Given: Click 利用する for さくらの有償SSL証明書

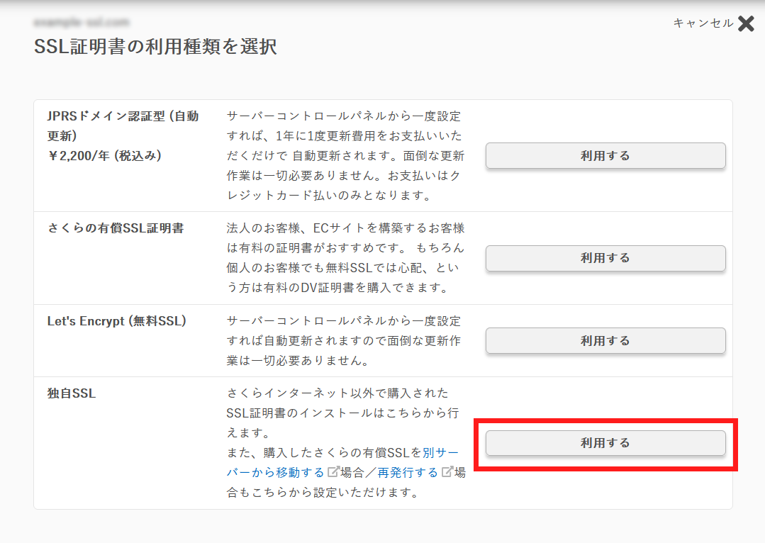Looking at the screenshot, I should pos(605,258).
